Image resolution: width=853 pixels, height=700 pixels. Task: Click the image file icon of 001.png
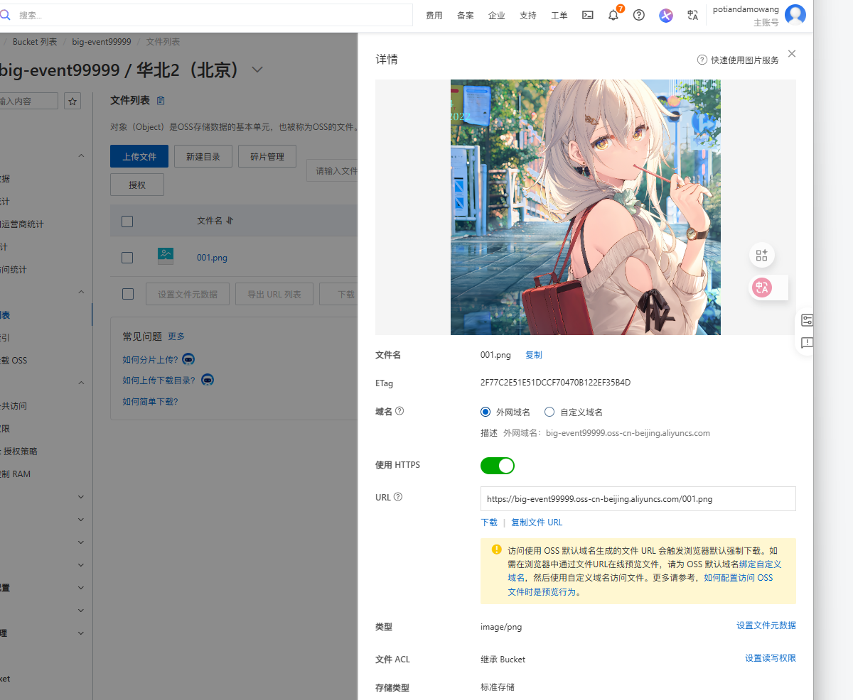[166, 256]
